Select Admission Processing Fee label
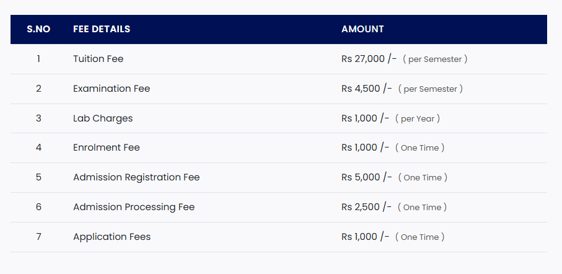 [134, 207]
